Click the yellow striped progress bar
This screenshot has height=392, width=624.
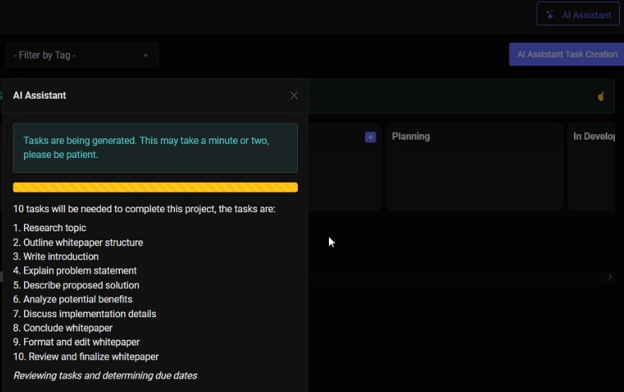pos(155,188)
